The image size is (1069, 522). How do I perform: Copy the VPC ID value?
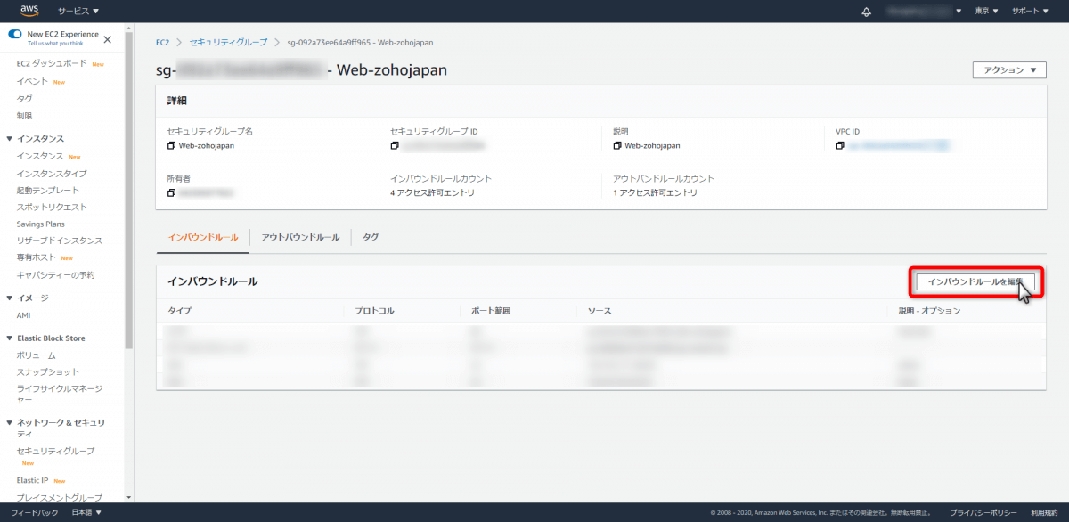click(x=840, y=145)
